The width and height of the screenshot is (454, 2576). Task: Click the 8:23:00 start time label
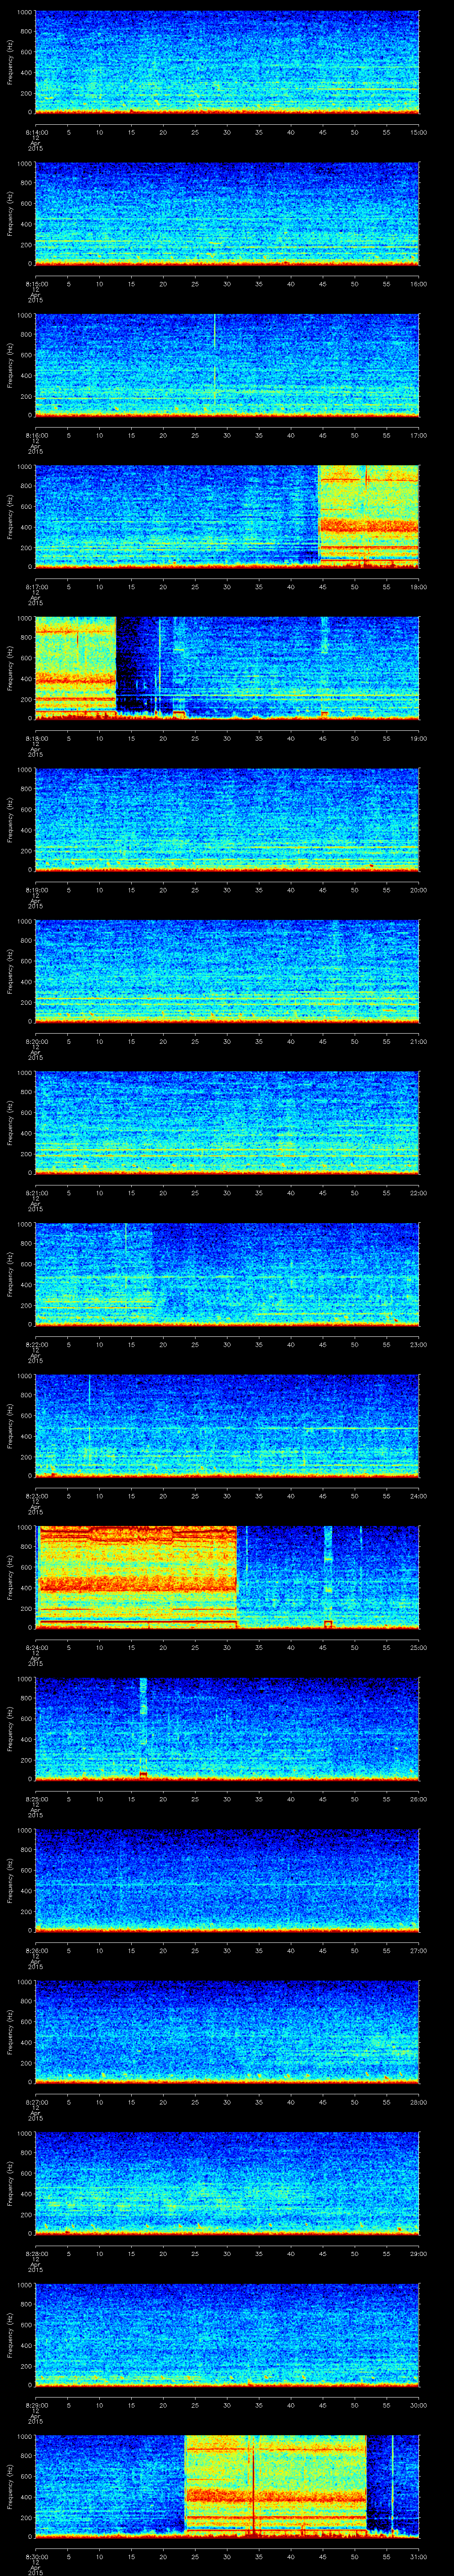36,1496
